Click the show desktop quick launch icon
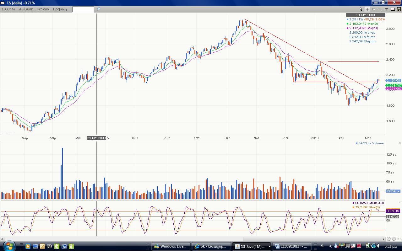The height and width of the screenshot is (251, 402). click(35, 246)
